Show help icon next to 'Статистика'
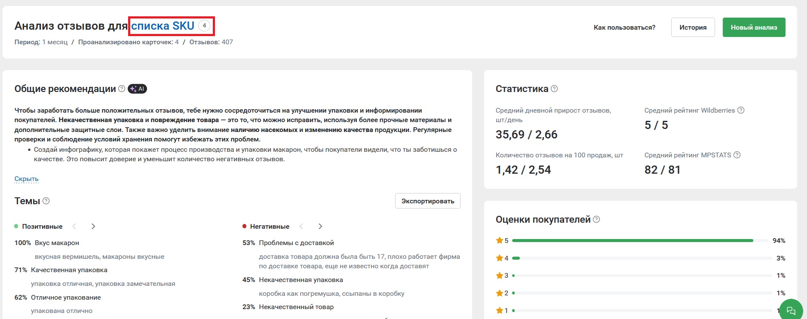Screen dimensions: 807x319 [x=554, y=89]
